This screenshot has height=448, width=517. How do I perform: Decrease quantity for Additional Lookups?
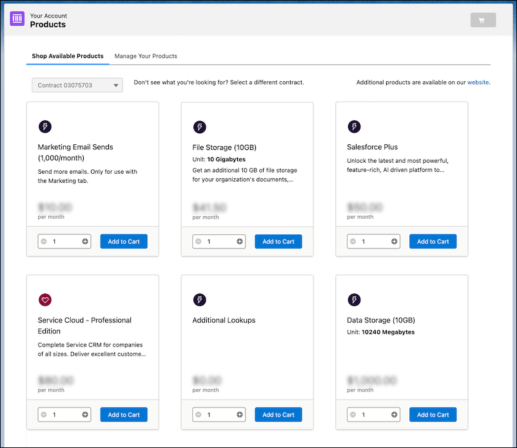point(199,415)
